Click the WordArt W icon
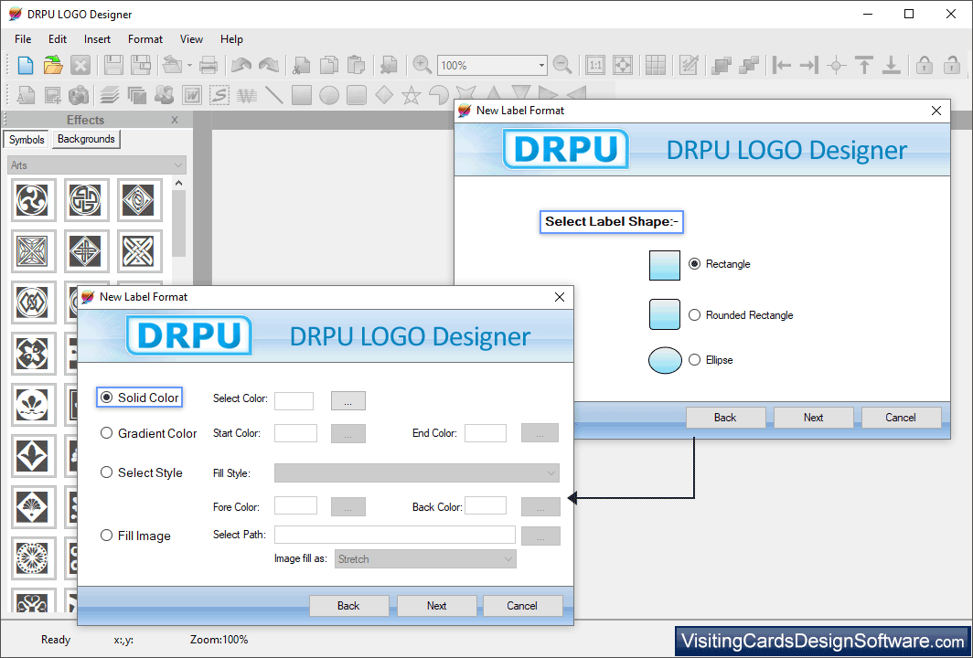 (192, 95)
